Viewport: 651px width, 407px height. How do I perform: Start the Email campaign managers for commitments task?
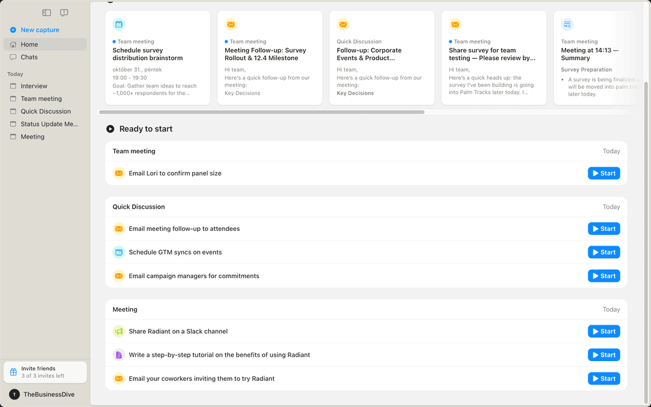(x=603, y=276)
